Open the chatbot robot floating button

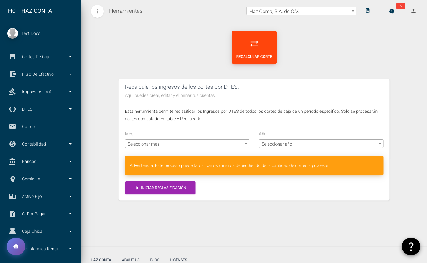pos(16,246)
